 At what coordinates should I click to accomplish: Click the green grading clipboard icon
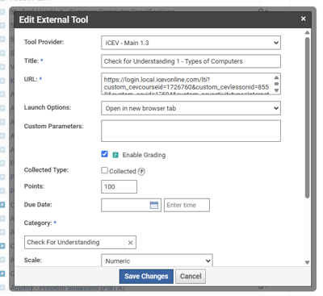pos(115,155)
